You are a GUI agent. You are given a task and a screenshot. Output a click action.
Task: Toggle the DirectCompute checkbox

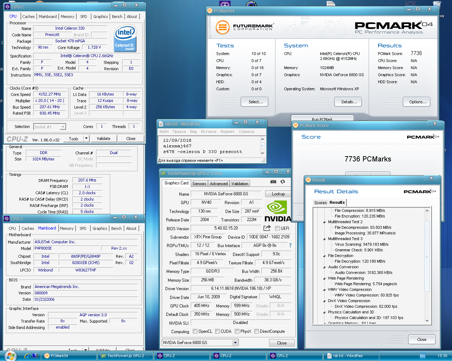[x=257, y=331]
